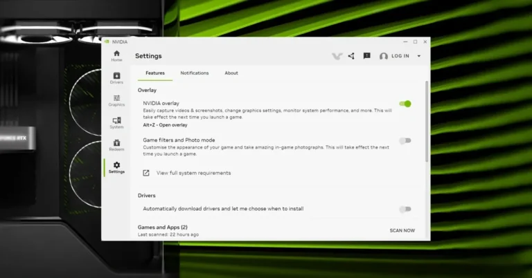The height and width of the screenshot is (278, 532).
Task: Open the Home sidebar section
Action: point(116,56)
